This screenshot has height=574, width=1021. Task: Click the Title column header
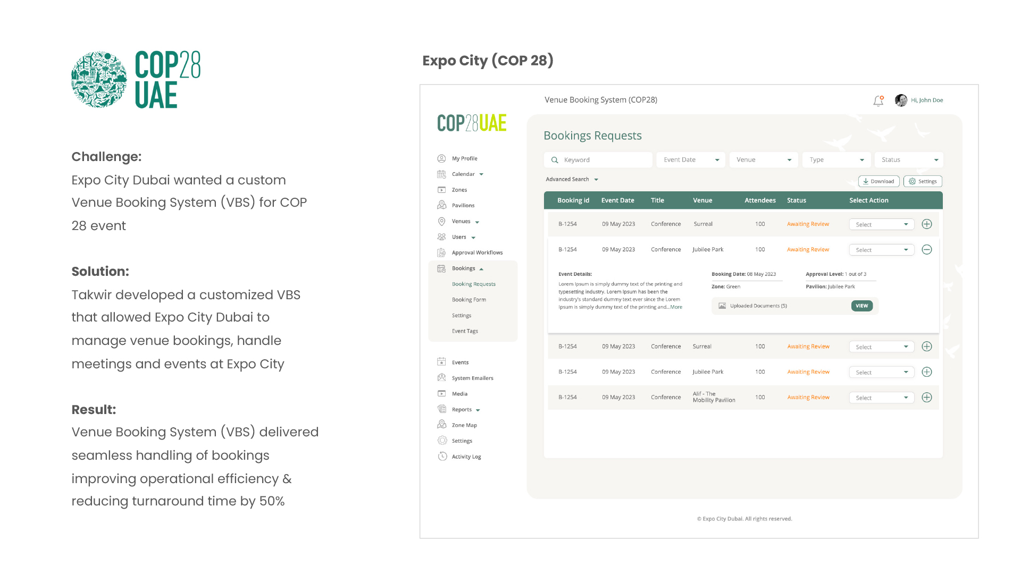(657, 200)
